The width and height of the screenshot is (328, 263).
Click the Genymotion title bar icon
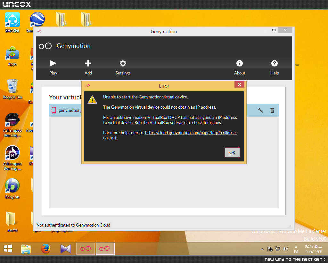pyautogui.click(x=39, y=32)
